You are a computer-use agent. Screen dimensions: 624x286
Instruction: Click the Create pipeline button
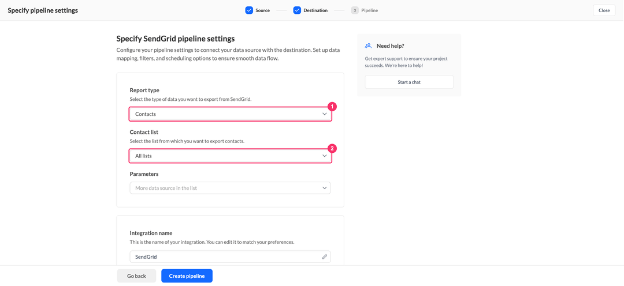coord(187,276)
